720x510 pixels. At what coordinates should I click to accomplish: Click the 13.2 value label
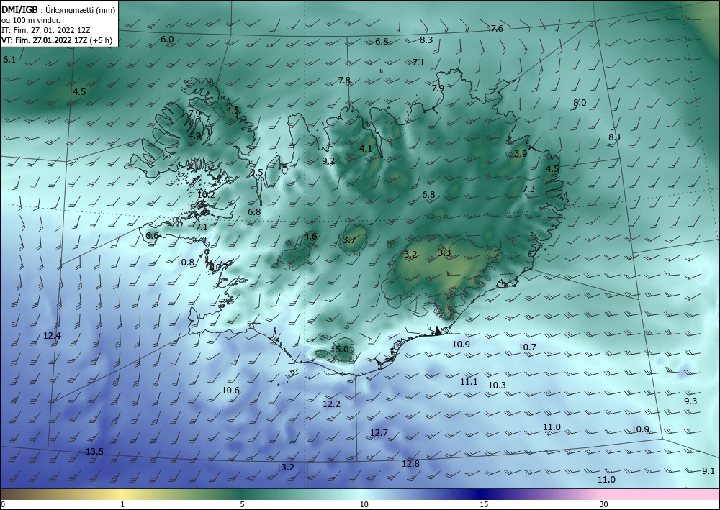[286, 468]
